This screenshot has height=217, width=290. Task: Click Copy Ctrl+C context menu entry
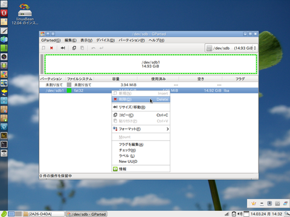coord(141,115)
